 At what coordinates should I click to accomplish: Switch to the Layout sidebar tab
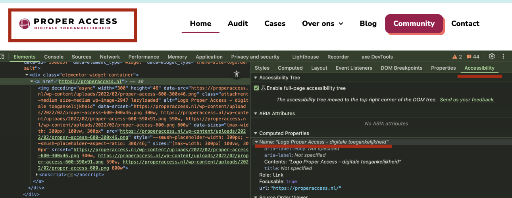pyautogui.click(x=319, y=68)
